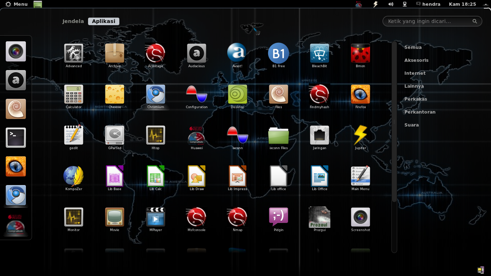Screen dimensions: 491x276
Task: Select the Perkakas category
Action: click(x=416, y=99)
